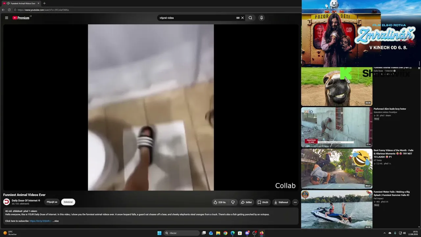Open Daily Dose Of Internet channel avatar
Image resolution: width=421 pixels, height=237 pixels.
pyautogui.click(x=7, y=202)
